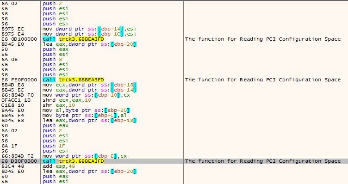Click the comment on the E8 FE0F0000 row
348x184 pixels.
[x=263, y=80]
